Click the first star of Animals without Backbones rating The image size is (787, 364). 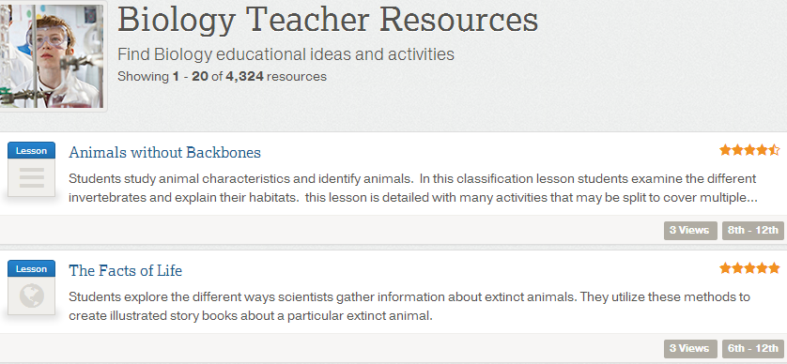point(725,150)
